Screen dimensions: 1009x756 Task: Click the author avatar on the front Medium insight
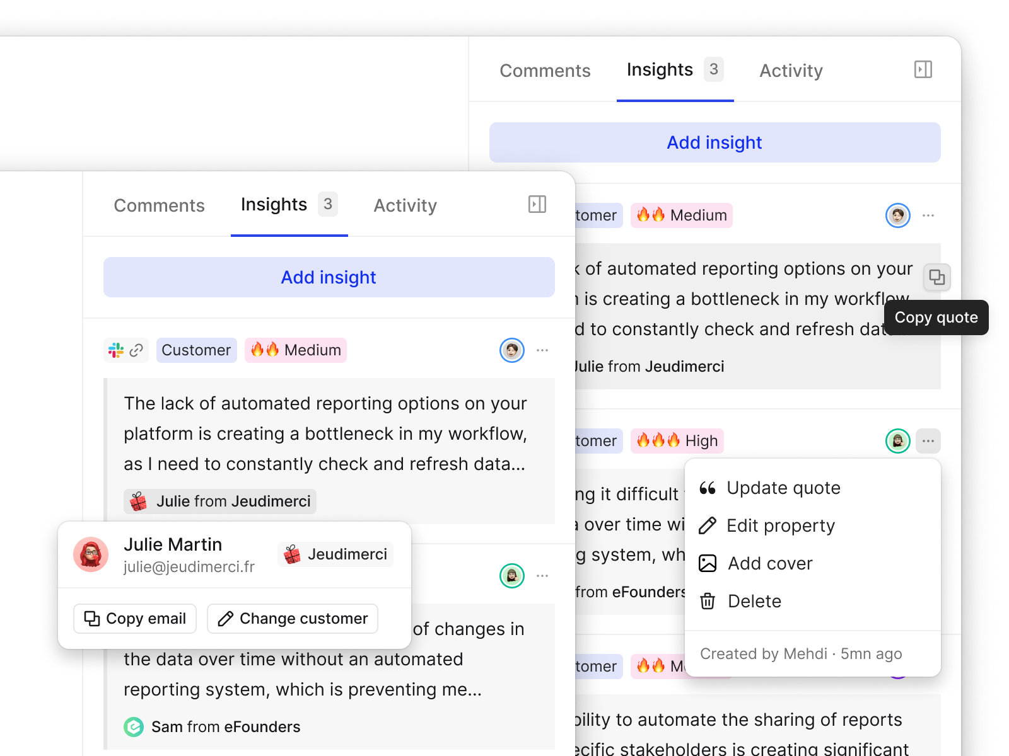(x=511, y=350)
